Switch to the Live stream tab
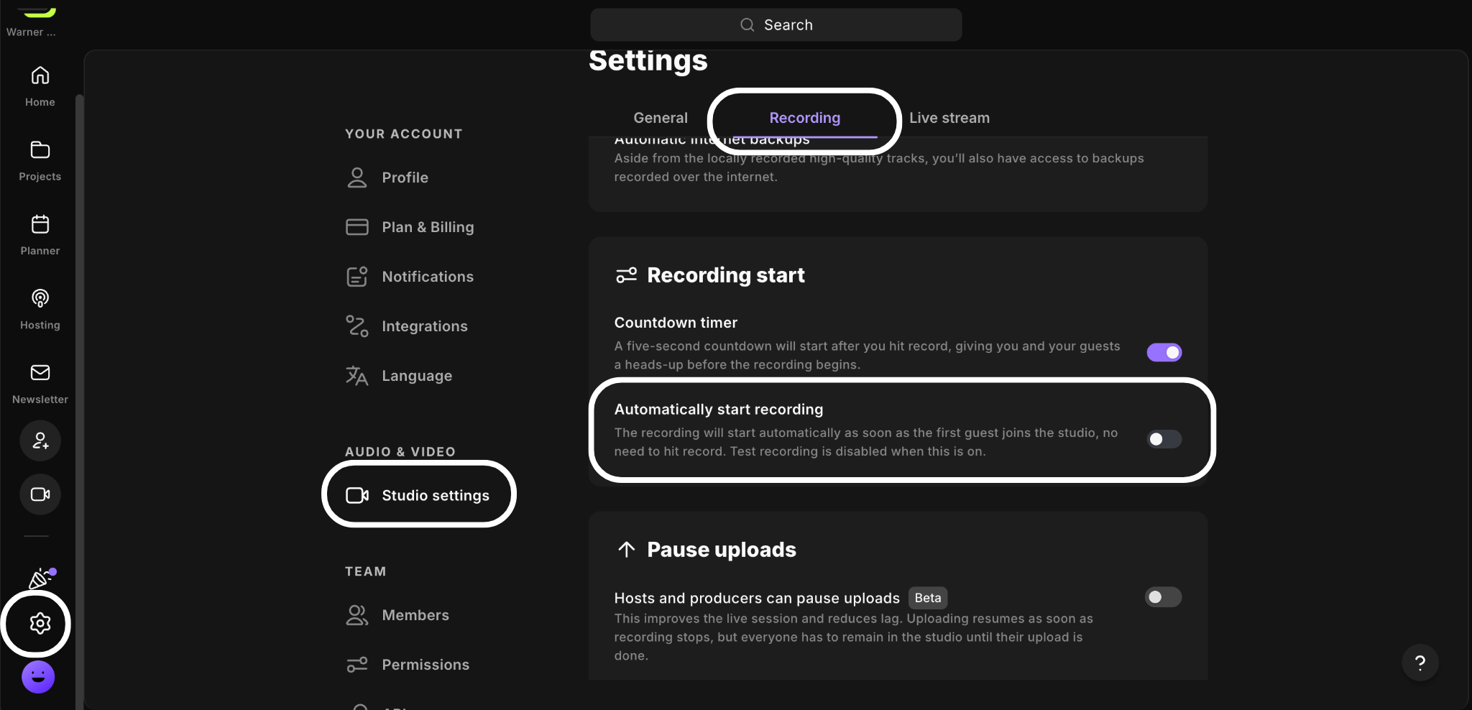This screenshot has width=1472, height=710. [949, 118]
